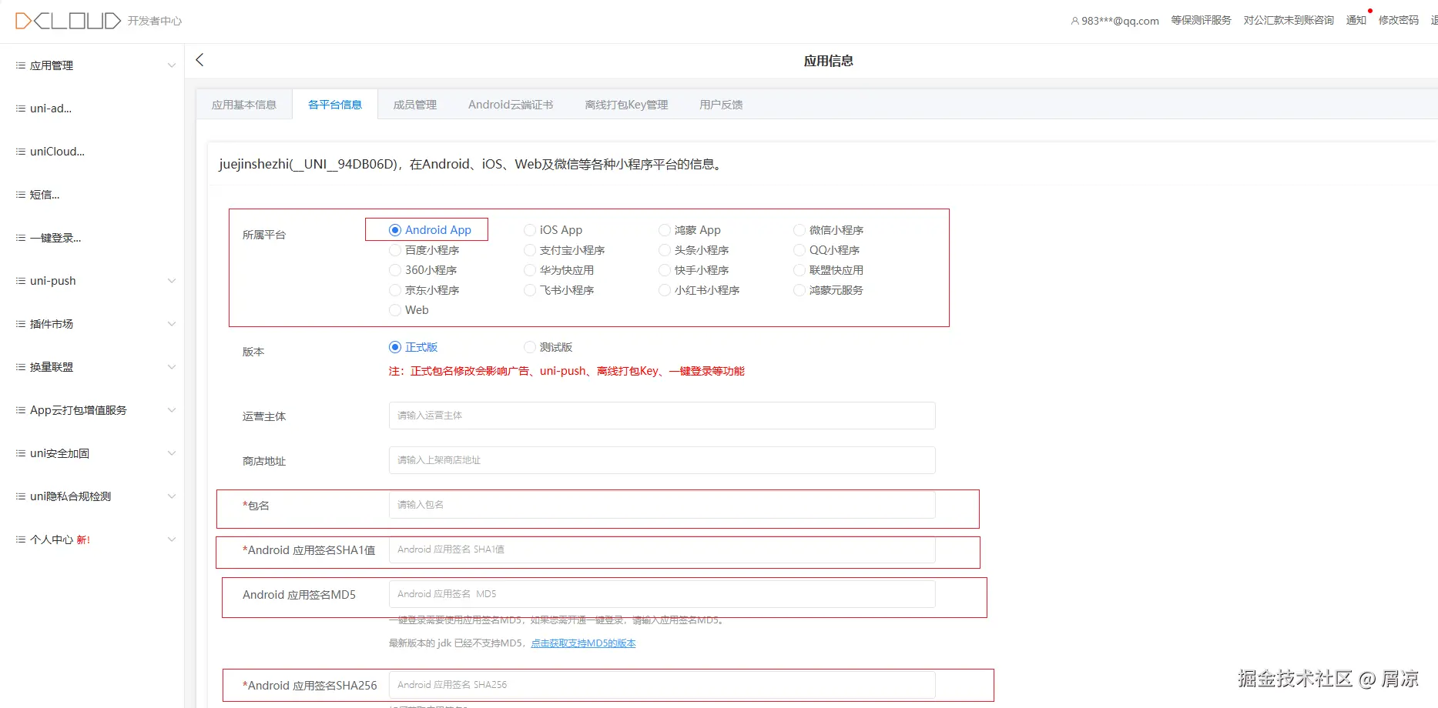Image resolution: width=1438 pixels, height=708 pixels.
Task: Select the QQ小程序 radio option
Action: [x=799, y=250]
